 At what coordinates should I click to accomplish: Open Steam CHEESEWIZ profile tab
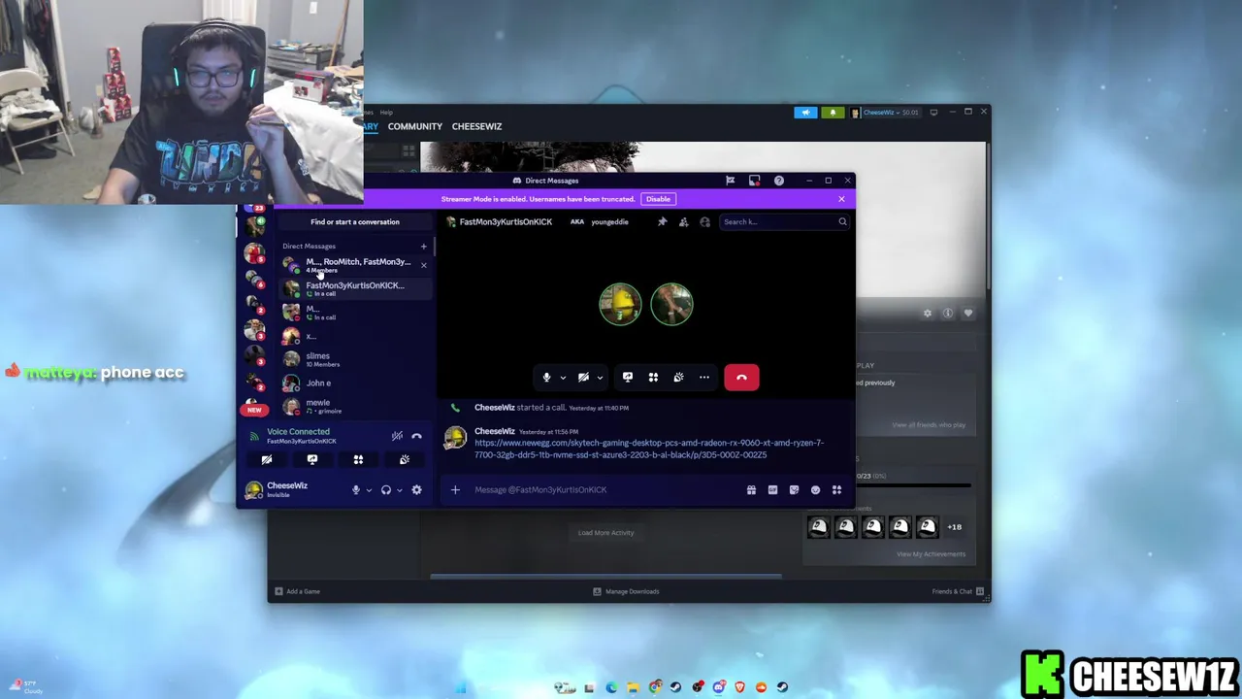476,126
